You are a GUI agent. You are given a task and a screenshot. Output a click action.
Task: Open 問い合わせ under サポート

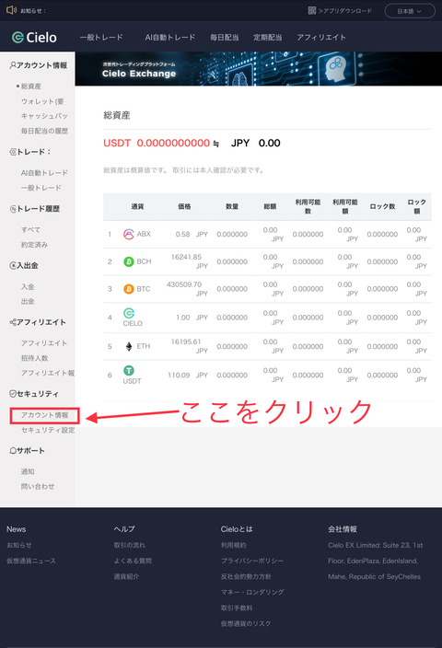(x=38, y=486)
